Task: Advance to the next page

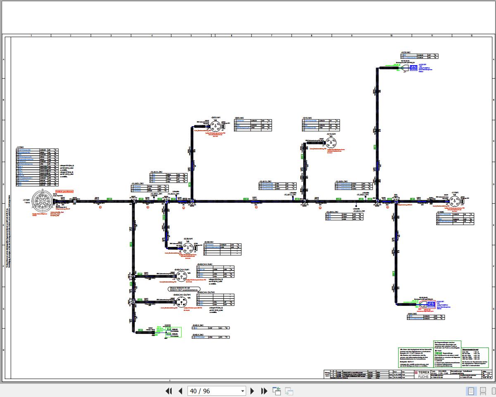Action: 253,391
